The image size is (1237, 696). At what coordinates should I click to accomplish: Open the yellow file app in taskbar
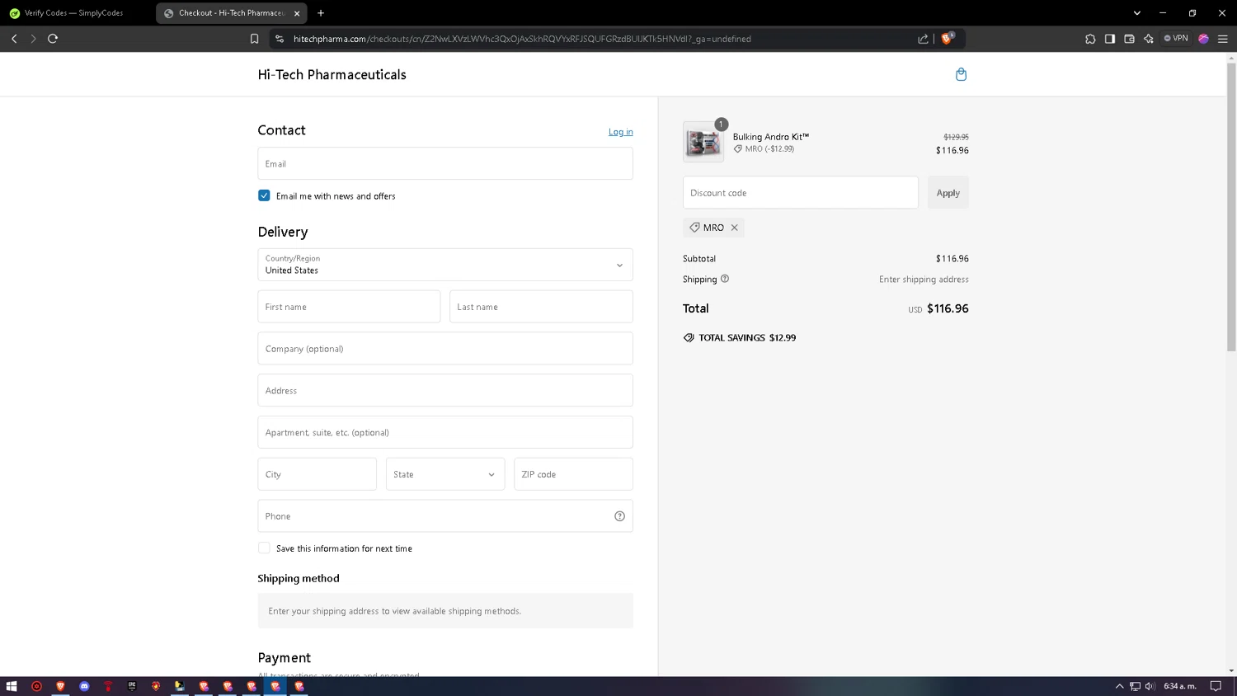180,686
